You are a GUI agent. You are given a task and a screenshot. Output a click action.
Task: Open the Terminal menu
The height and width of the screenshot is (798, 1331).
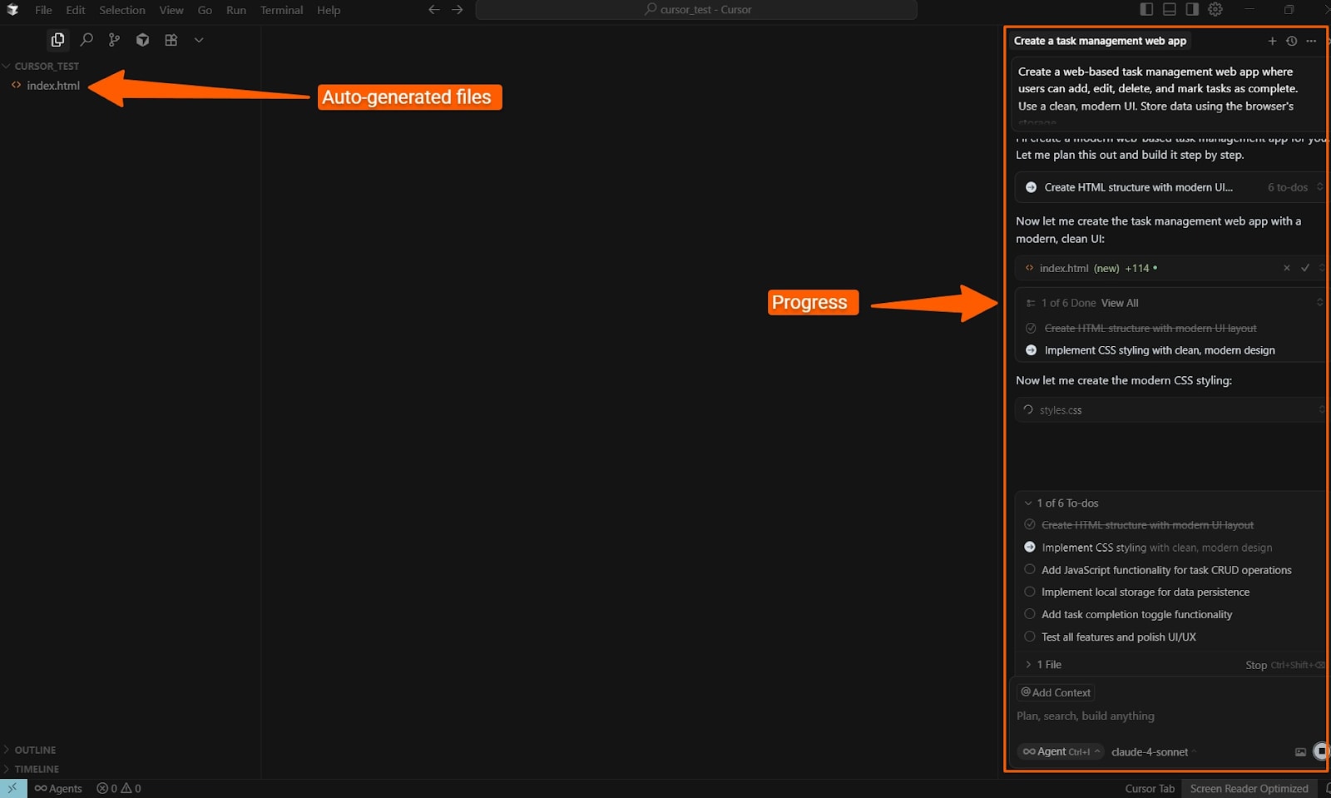[x=281, y=10]
